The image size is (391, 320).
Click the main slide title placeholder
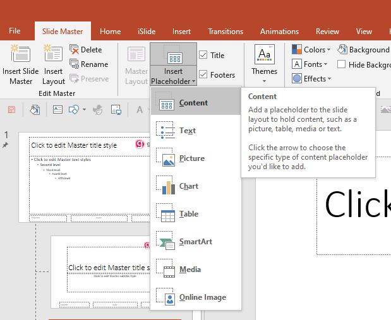click(x=354, y=206)
